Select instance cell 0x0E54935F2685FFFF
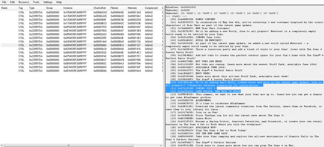324x147 pixels. coord(75,31)
